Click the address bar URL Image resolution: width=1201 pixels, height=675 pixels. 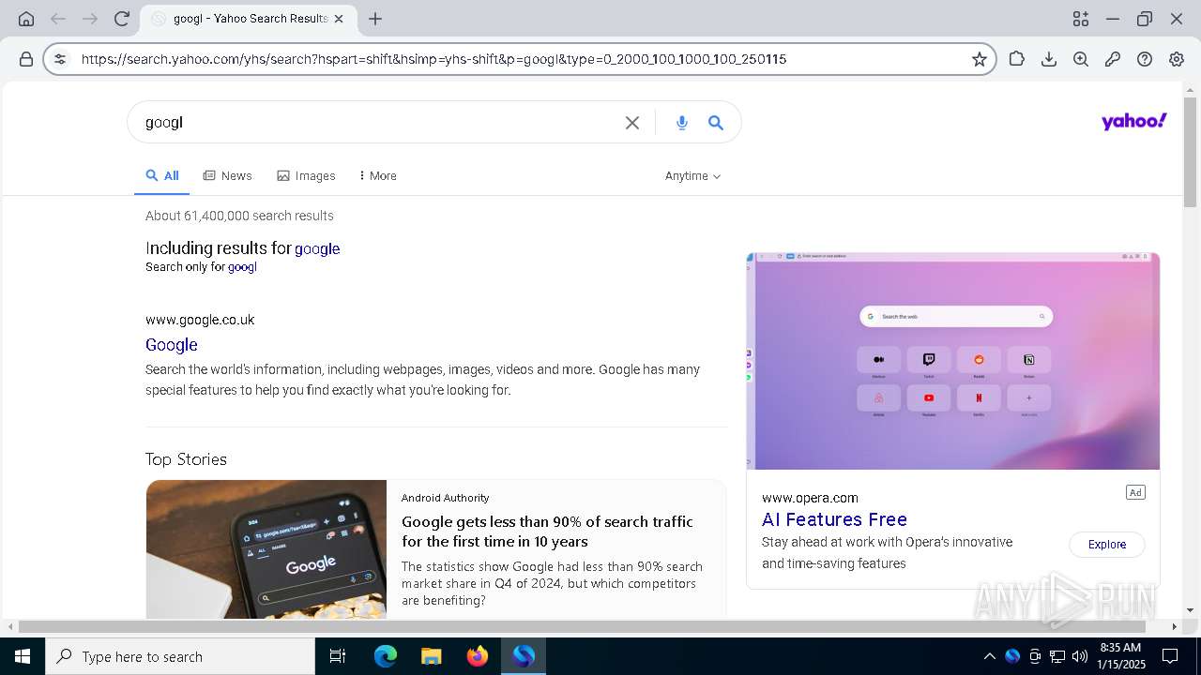pyautogui.click(x=433, y=59)
